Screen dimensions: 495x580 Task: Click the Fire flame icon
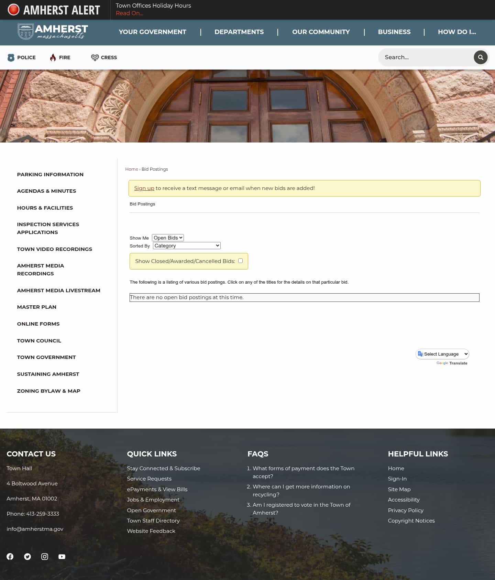pos(53,57)
